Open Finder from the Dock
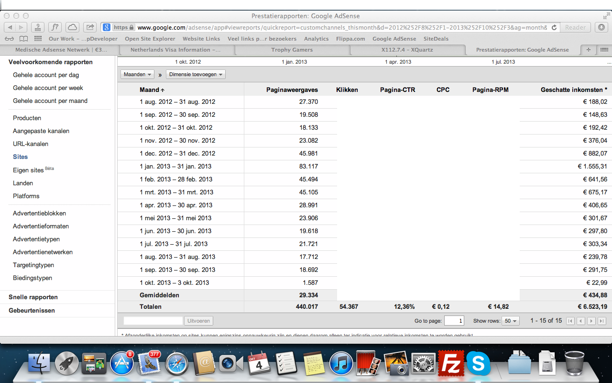Screen dimensions: 612x383 pos(39,364)
